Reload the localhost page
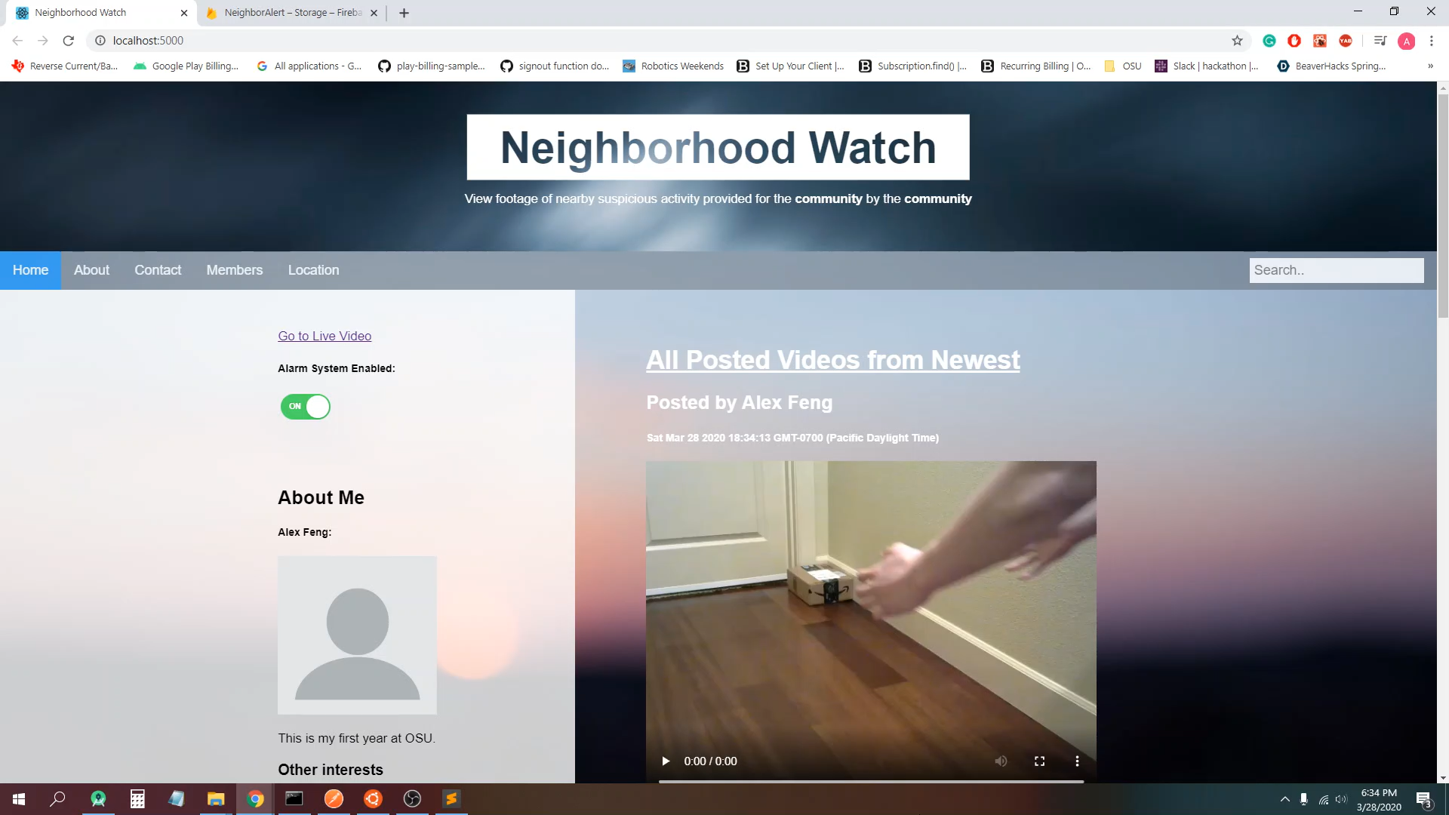Viewport: 1449px width, 815px height. pos(68,41)
